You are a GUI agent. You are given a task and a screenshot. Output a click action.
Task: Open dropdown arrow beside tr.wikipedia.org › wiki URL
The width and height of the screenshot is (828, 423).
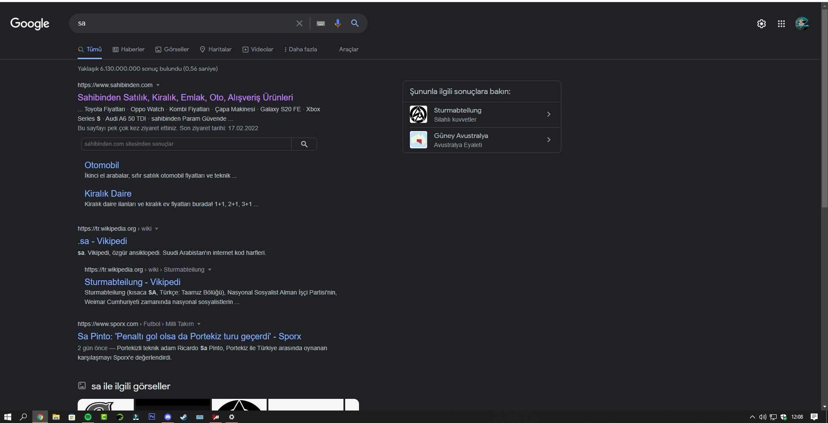click(157, 229)
